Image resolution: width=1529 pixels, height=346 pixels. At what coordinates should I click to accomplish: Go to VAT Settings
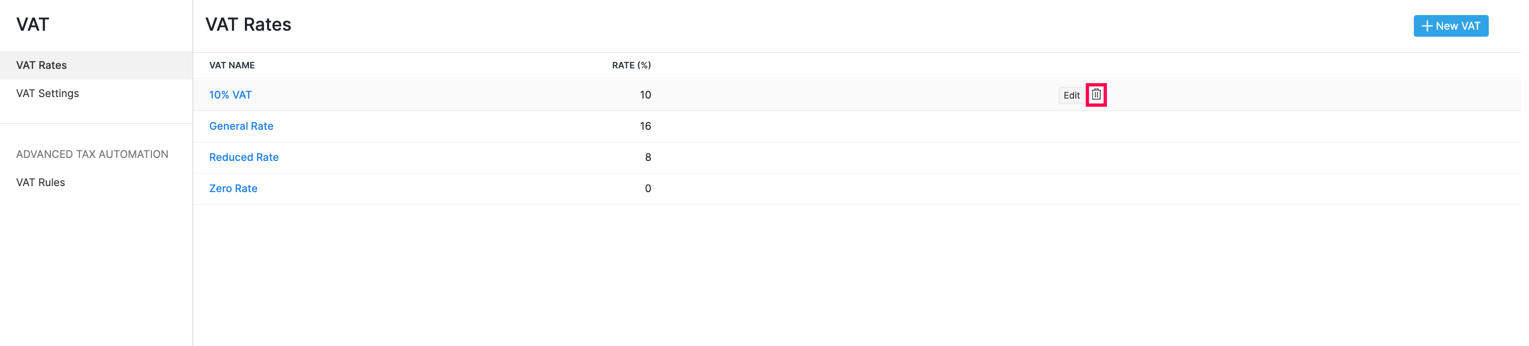tap(47, 94)
